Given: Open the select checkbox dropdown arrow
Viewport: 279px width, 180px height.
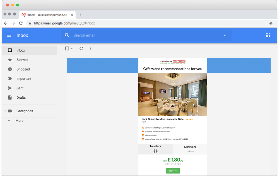Looking at the screenshot, I should (72, 48).
